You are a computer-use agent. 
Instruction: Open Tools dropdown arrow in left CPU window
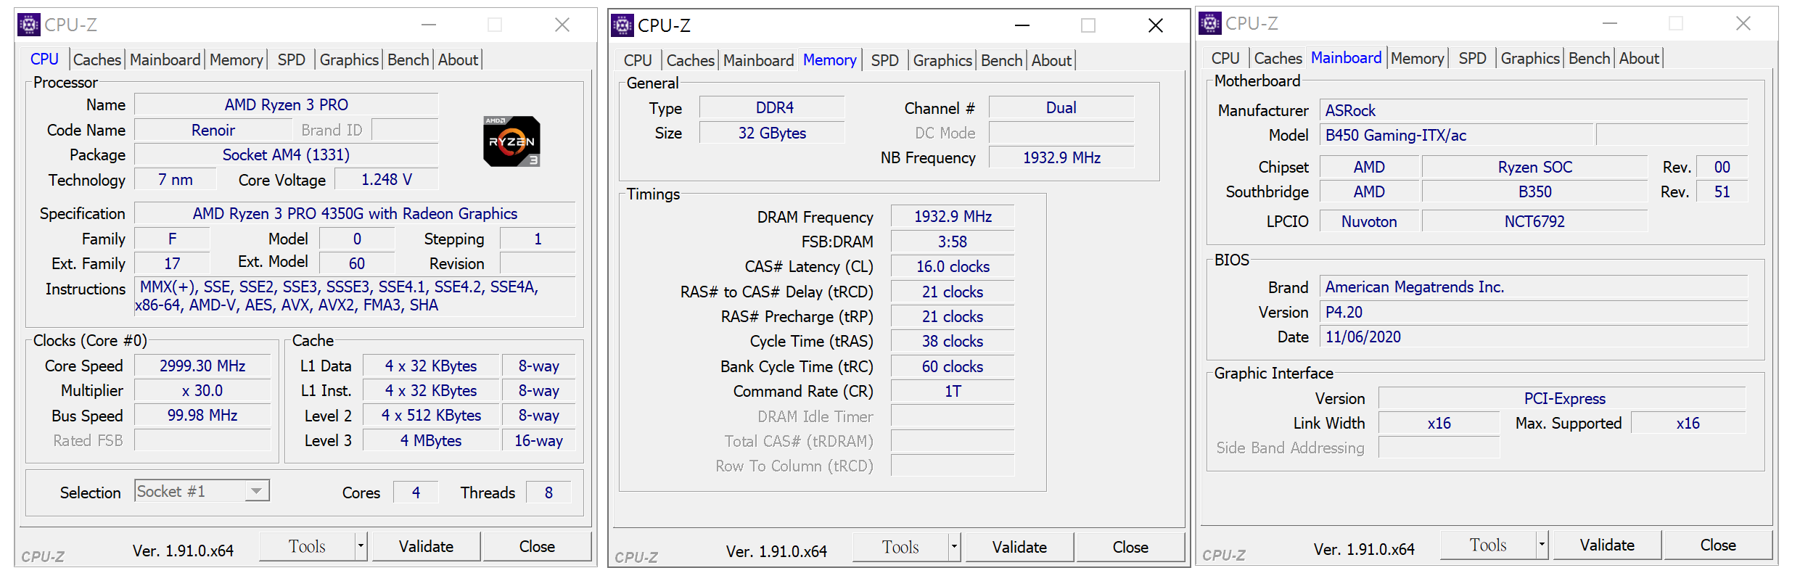point(361,546)
